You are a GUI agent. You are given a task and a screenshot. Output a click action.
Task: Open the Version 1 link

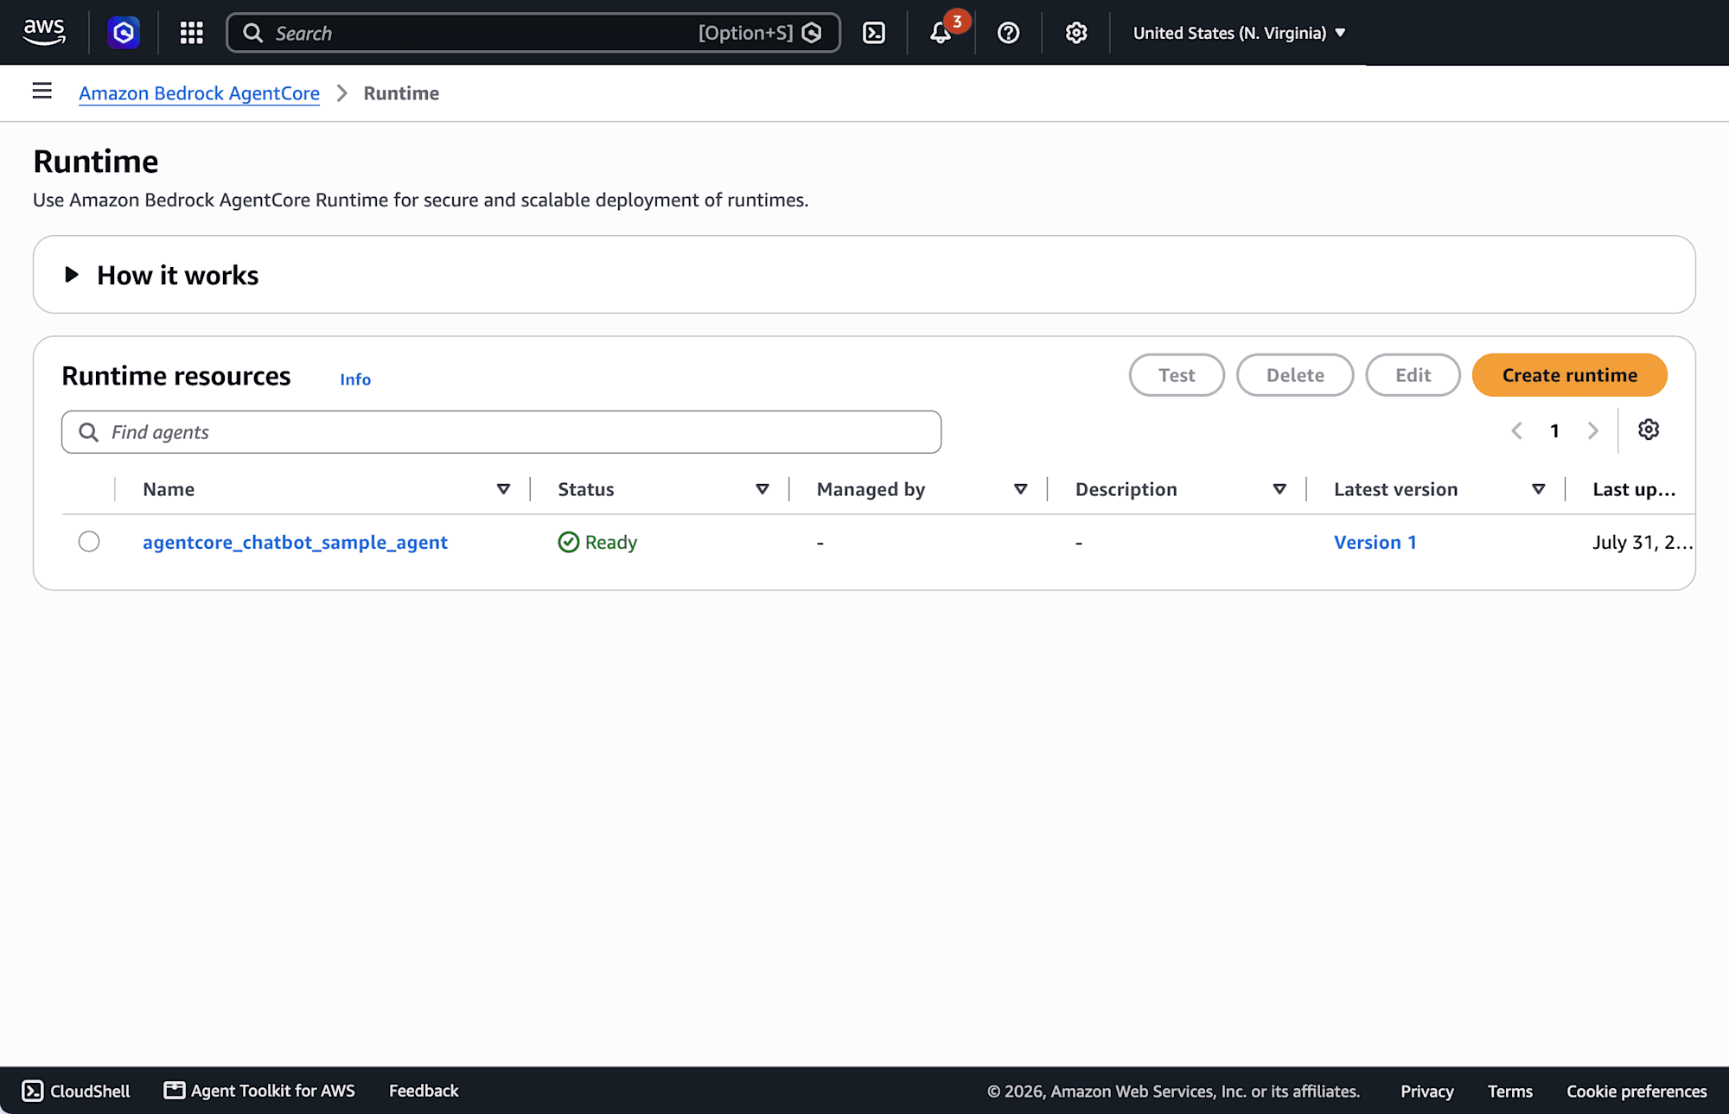[1375, 542]
